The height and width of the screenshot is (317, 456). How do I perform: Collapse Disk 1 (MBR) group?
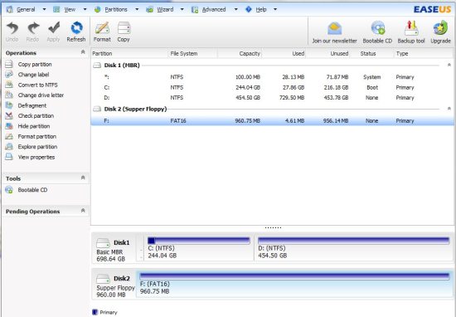(x=449, y=65)
